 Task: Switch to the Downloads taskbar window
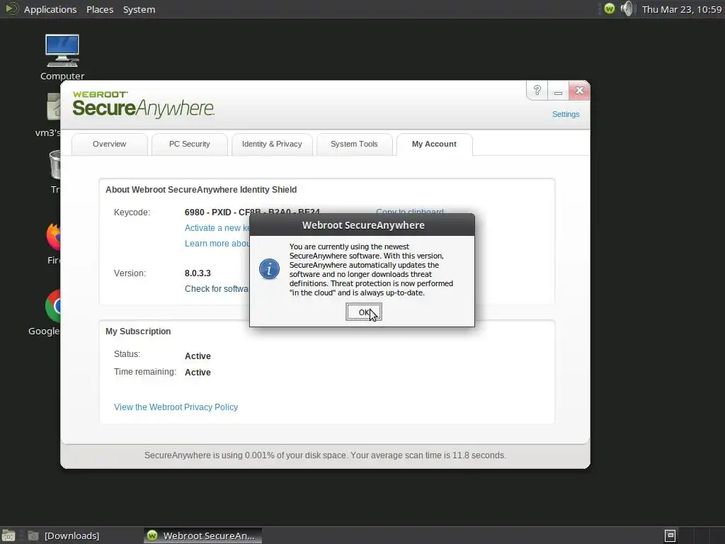point(63,535)
